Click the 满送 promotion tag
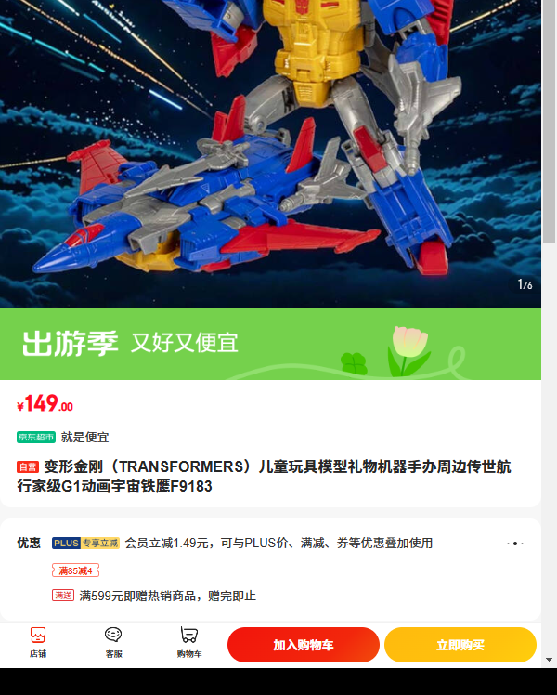The height and width of the screenshot is (695, 557). pos(63,596)
